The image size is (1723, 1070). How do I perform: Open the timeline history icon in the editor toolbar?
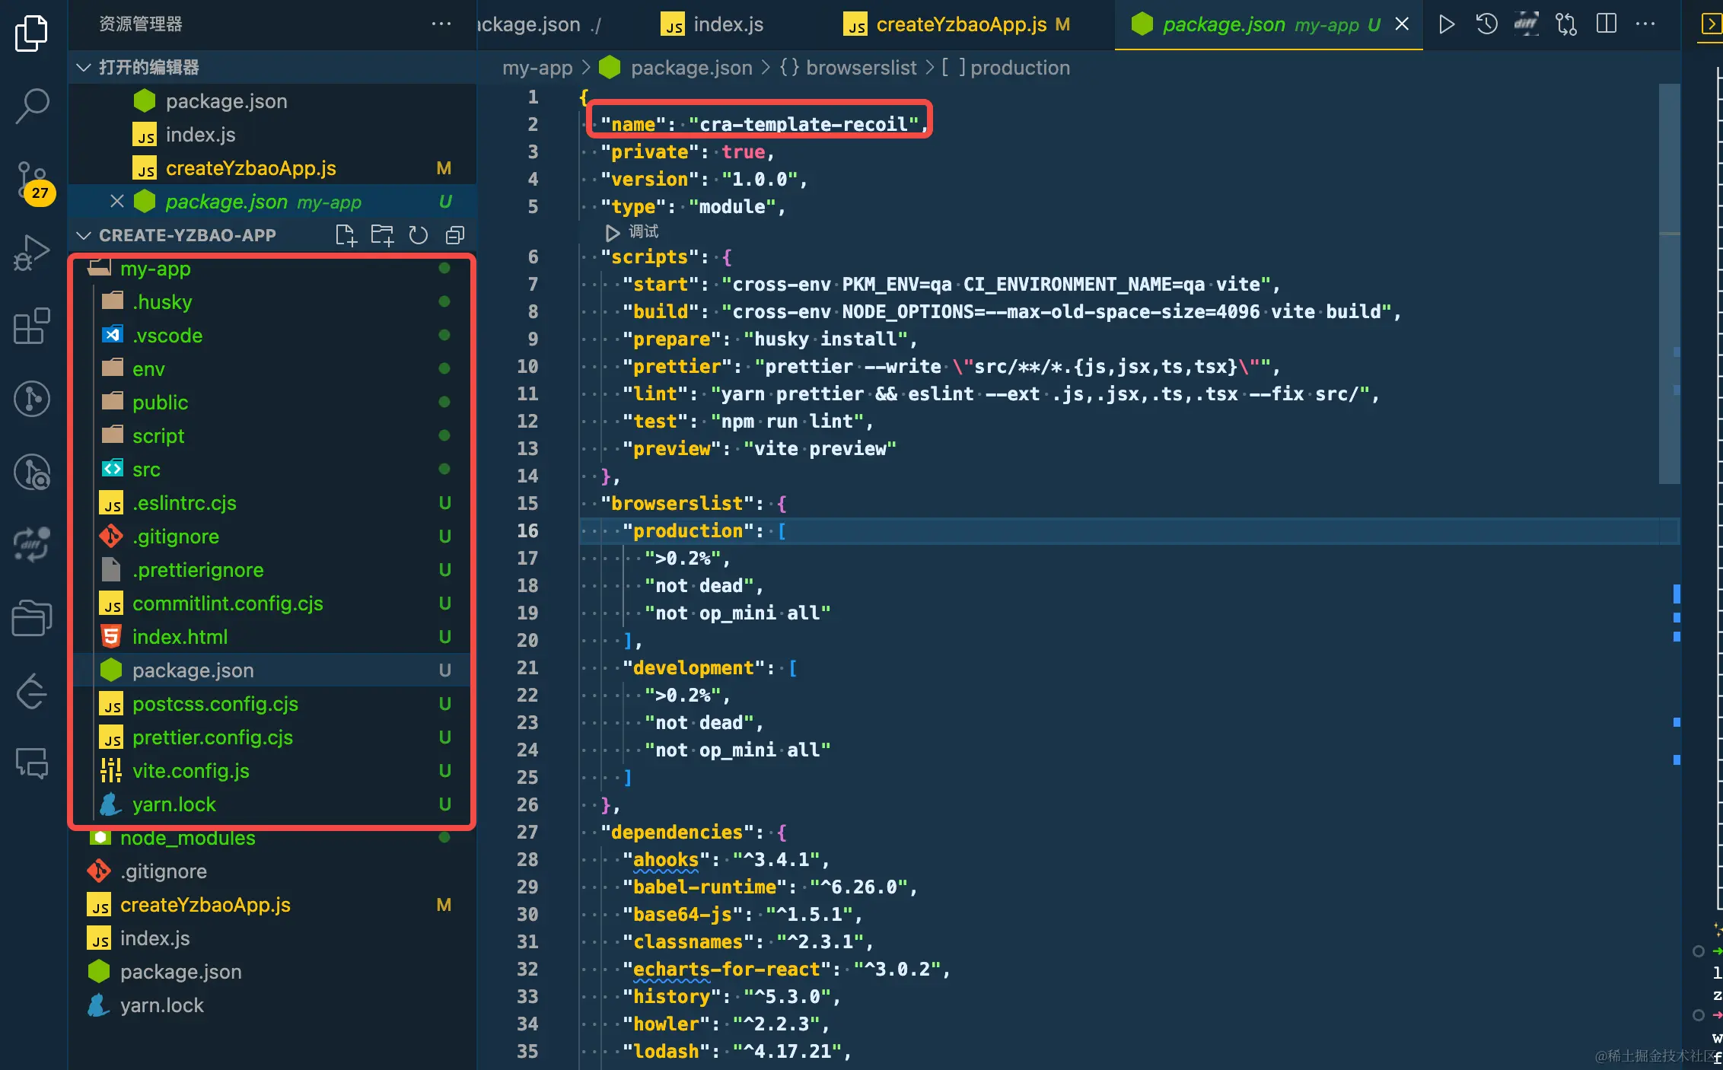[x=1486, y=24]
